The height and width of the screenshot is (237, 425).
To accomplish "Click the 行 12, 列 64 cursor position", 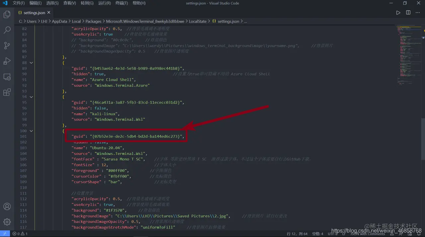I will pos(297,234).
